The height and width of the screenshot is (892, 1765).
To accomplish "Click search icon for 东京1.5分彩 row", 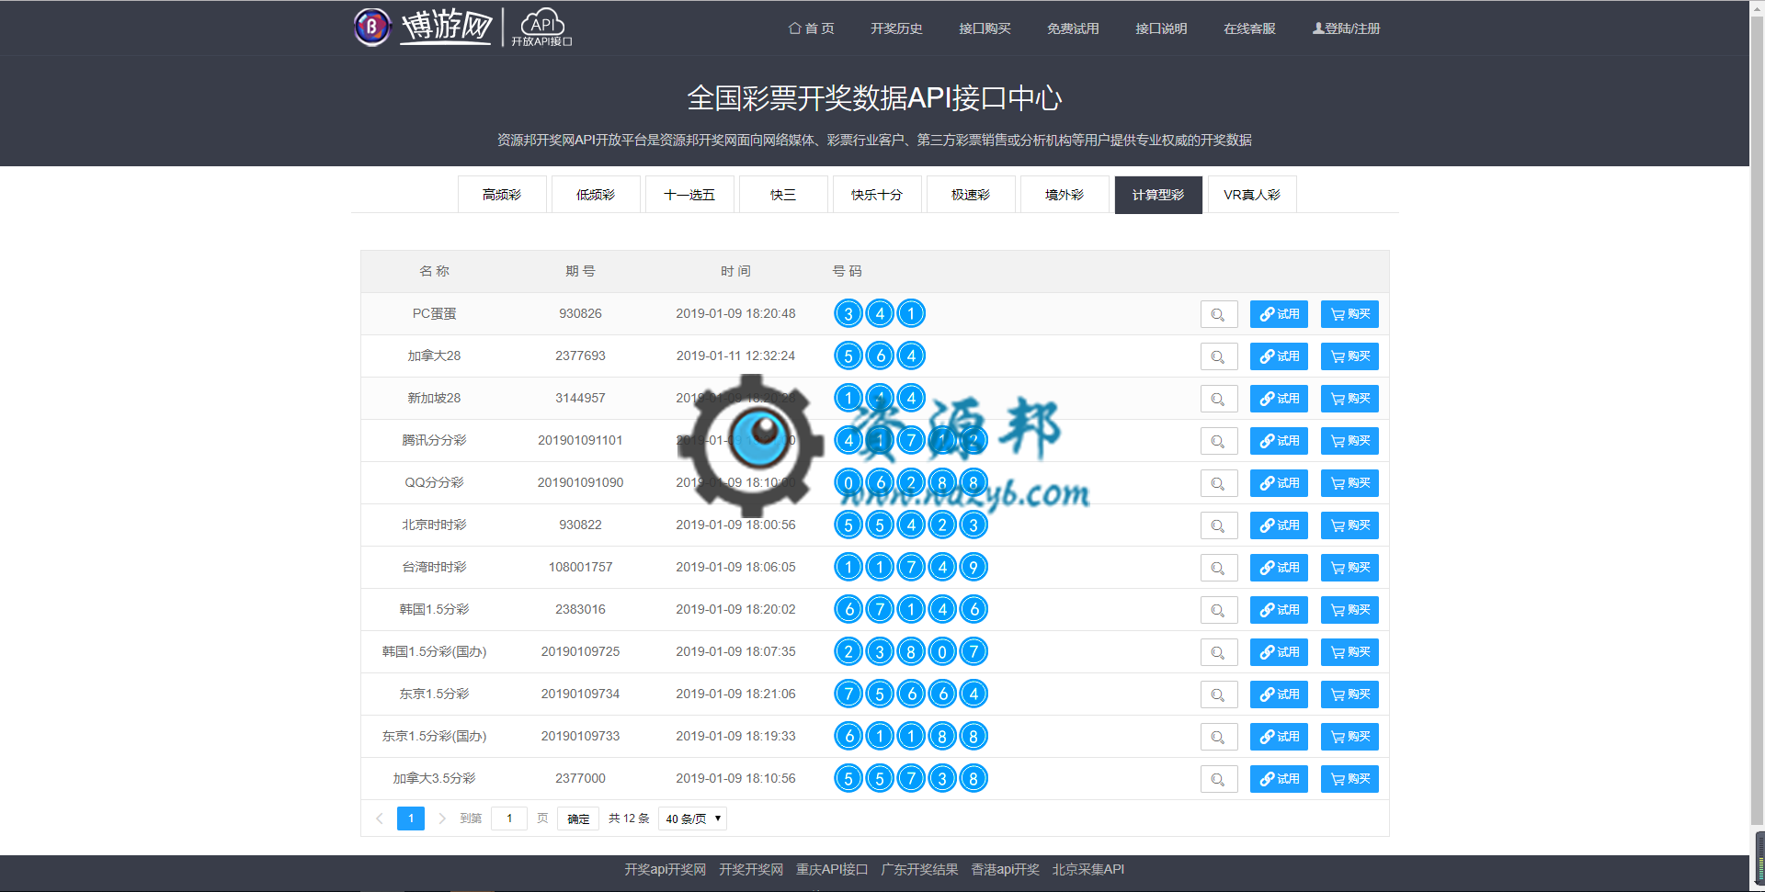I will 1219,694.
